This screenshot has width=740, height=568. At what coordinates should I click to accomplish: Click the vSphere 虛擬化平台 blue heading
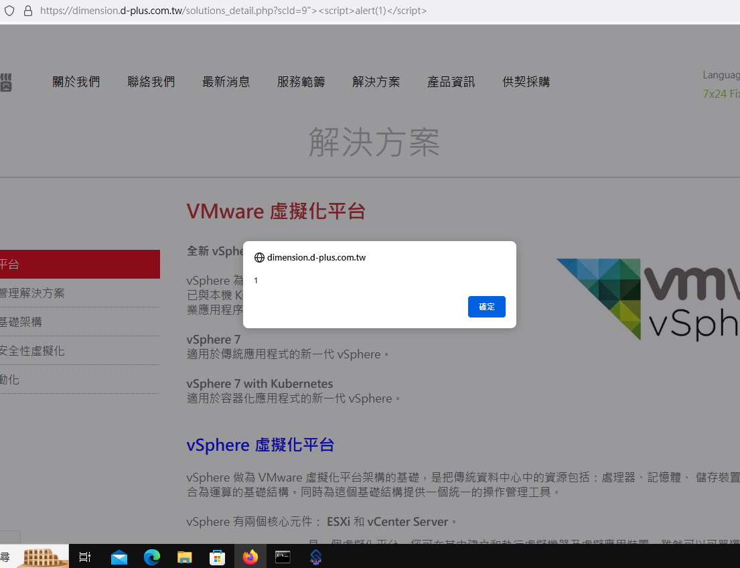(x=260, y=445)
